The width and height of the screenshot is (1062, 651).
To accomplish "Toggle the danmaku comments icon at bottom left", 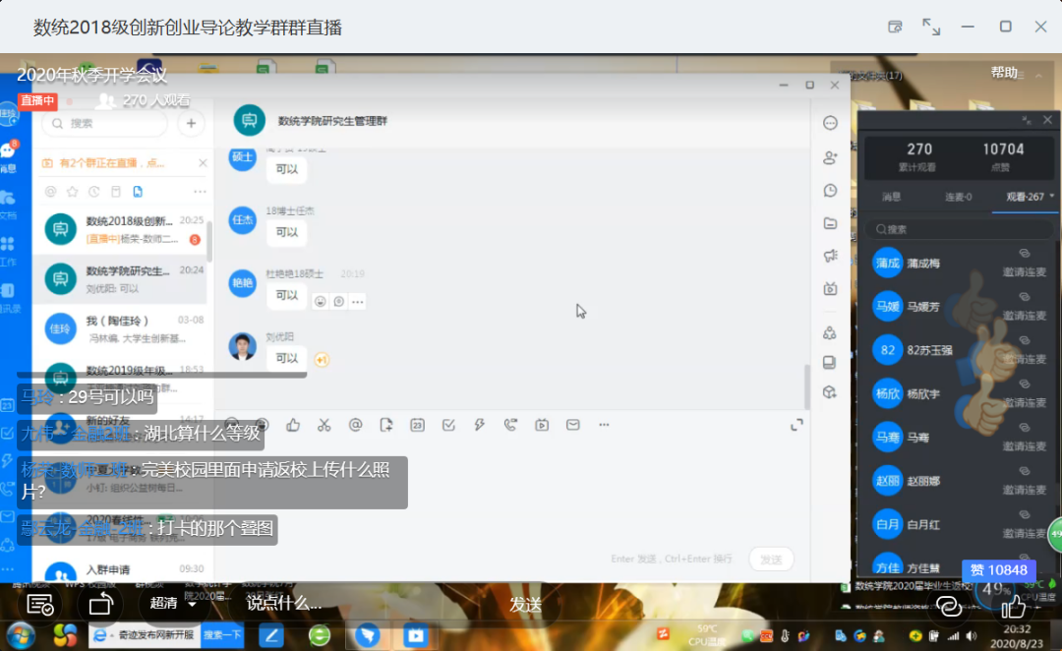I will pos(40,604).
